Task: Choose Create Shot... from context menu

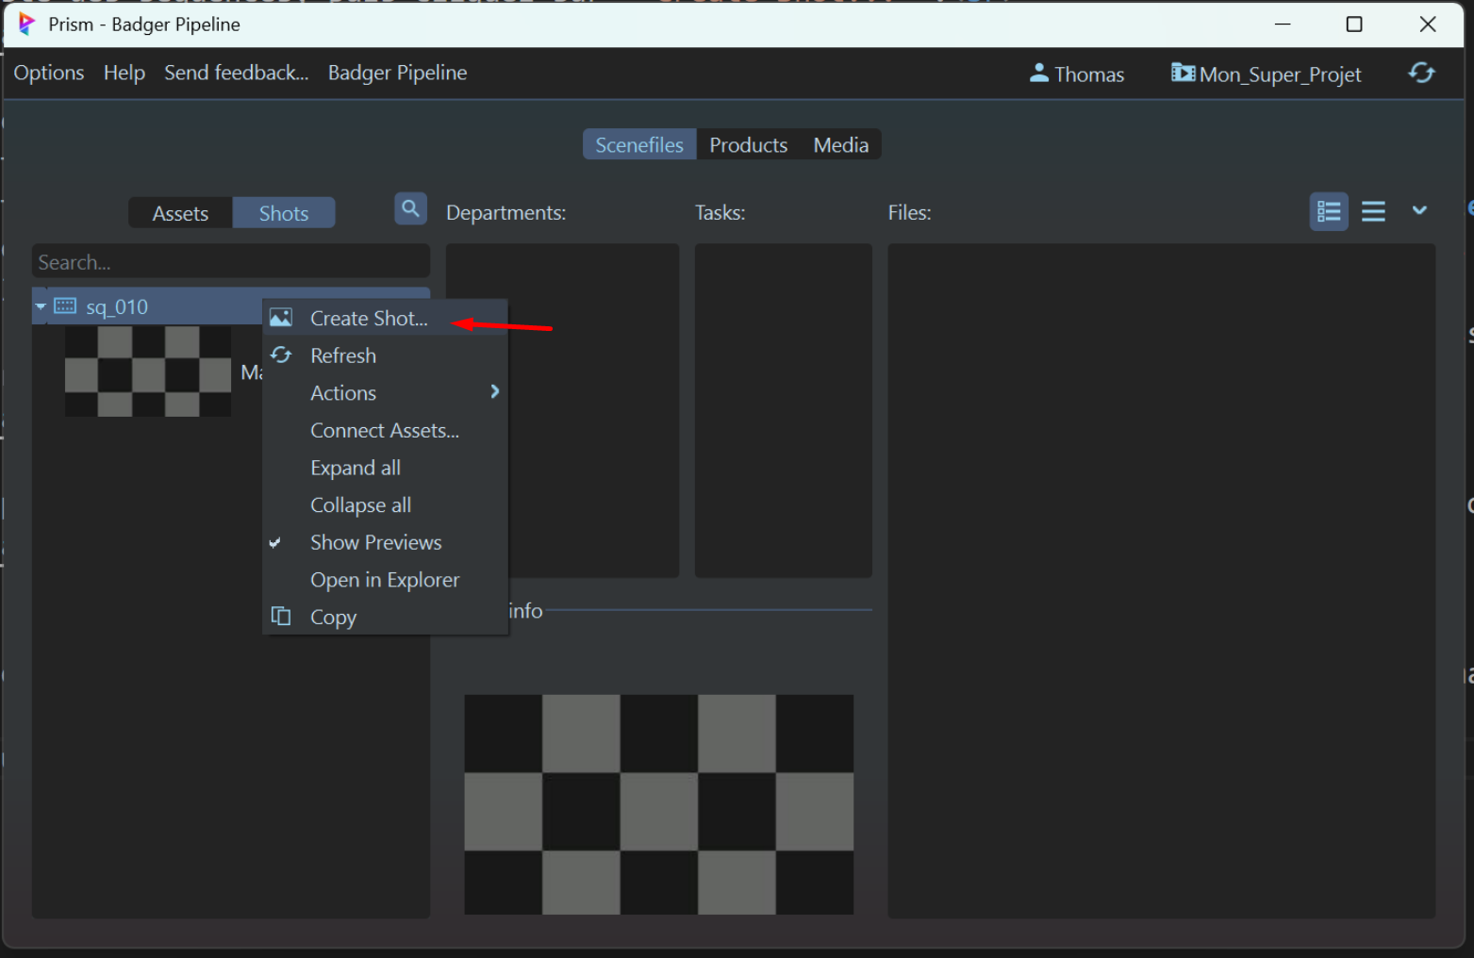Action: pyautogui.click(x=369, y=319)
